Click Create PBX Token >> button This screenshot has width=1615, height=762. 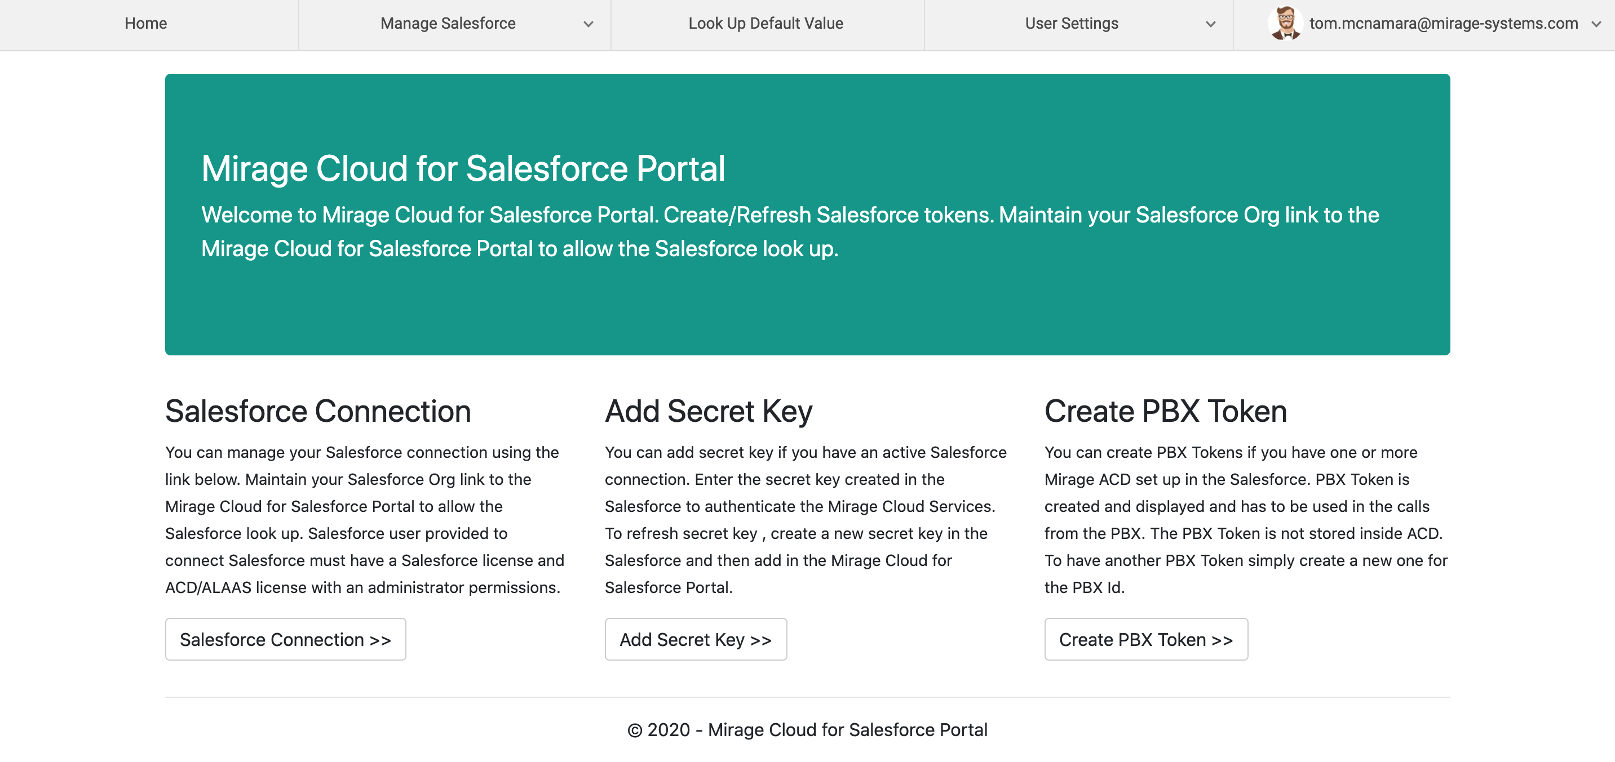click(1145, 639)
